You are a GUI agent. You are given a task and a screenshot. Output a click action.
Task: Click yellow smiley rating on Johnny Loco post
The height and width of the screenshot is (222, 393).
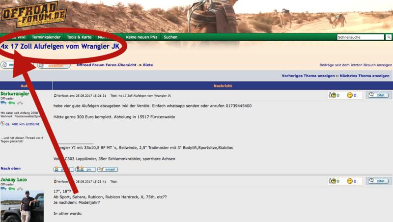[350, 181]
